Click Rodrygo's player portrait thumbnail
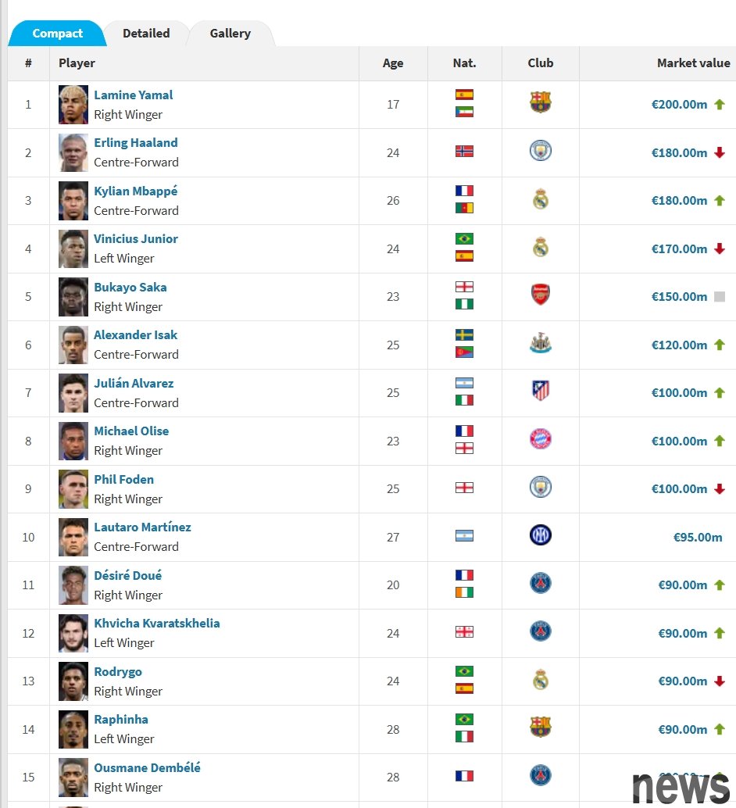 tap(73, 681)
